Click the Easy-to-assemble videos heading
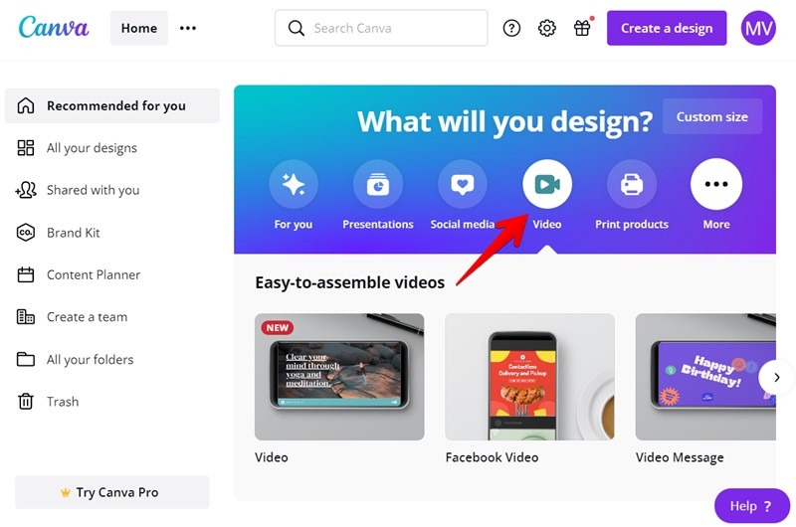Viewport: 796px width, 527px height. (x=350, y=282)
